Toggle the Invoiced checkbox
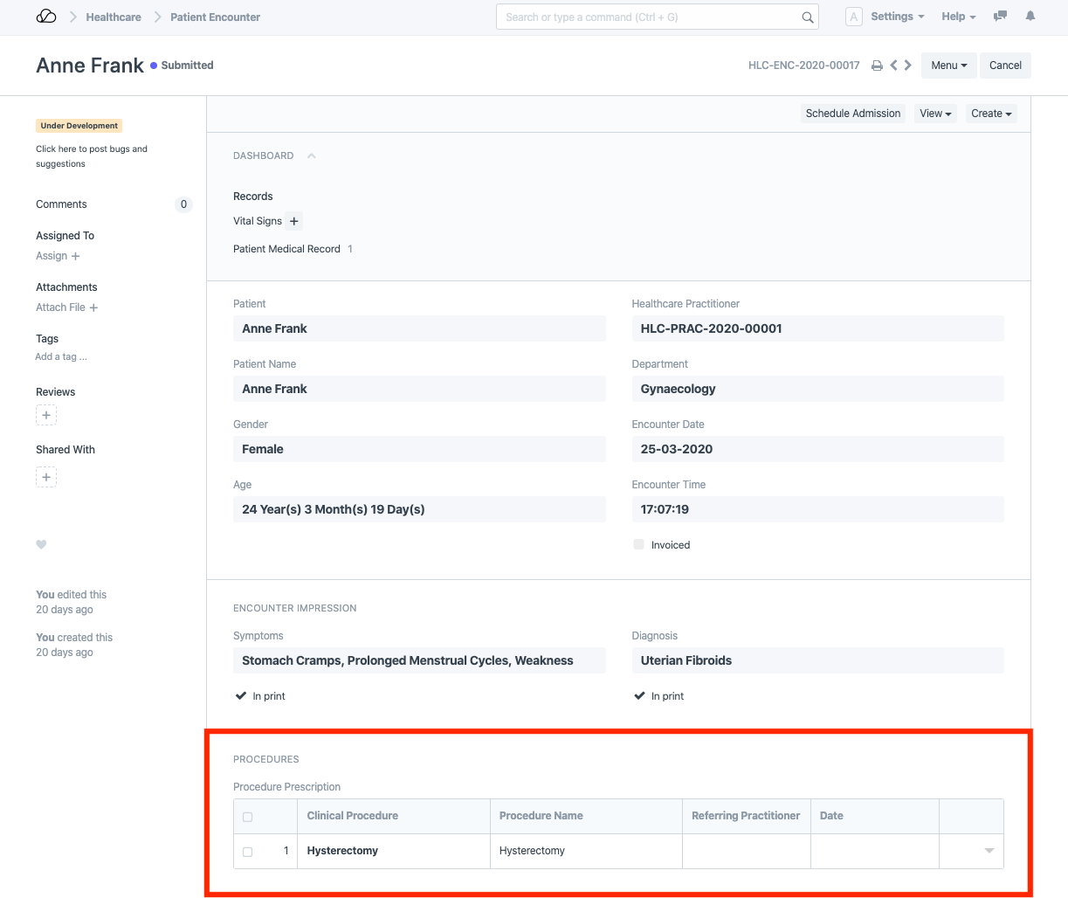The height and width of the screenshot is (898, 1068). pos(639,545)
